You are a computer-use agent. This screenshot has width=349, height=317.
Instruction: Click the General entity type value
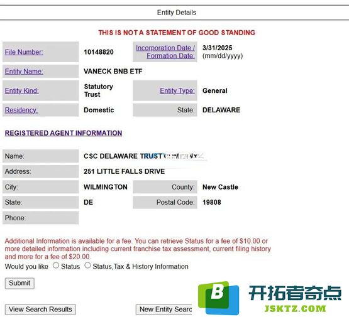[x=215, y=90]
